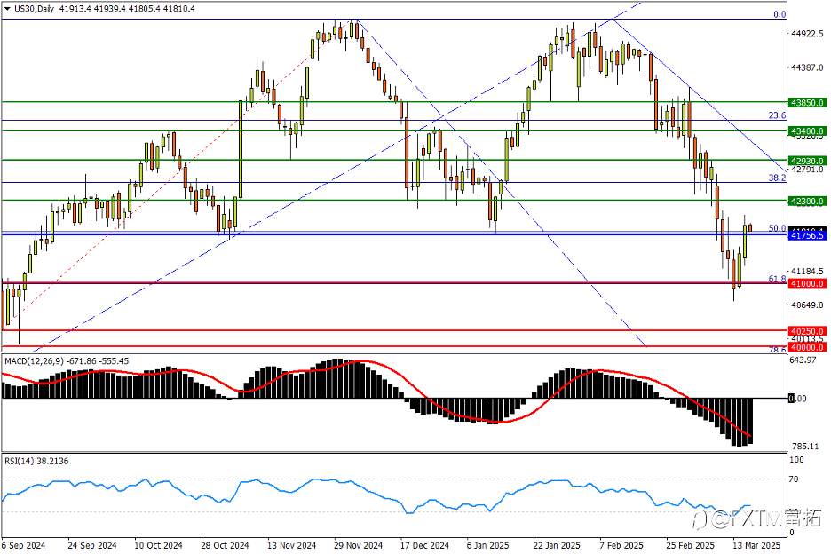Click the blue 41756.5 current price label

tap(807, 235)
